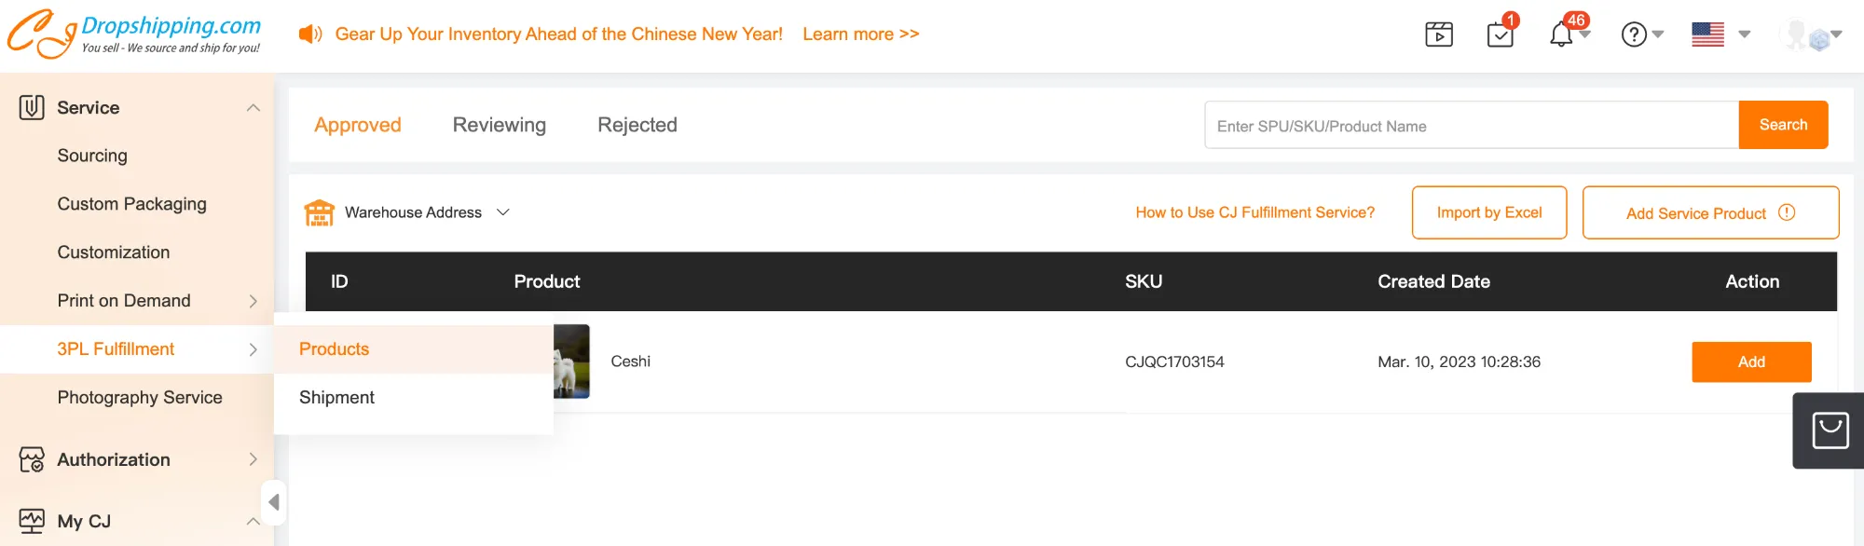
Task: Open the notifications bell icon
Action: coord(1561,35)
